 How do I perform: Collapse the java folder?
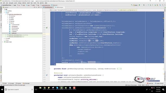4,13
